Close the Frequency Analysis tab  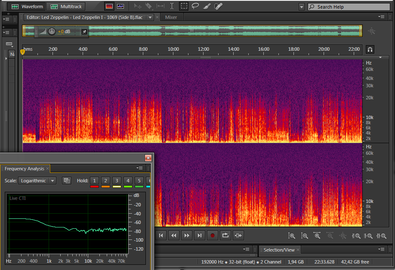tap(47, 169)
